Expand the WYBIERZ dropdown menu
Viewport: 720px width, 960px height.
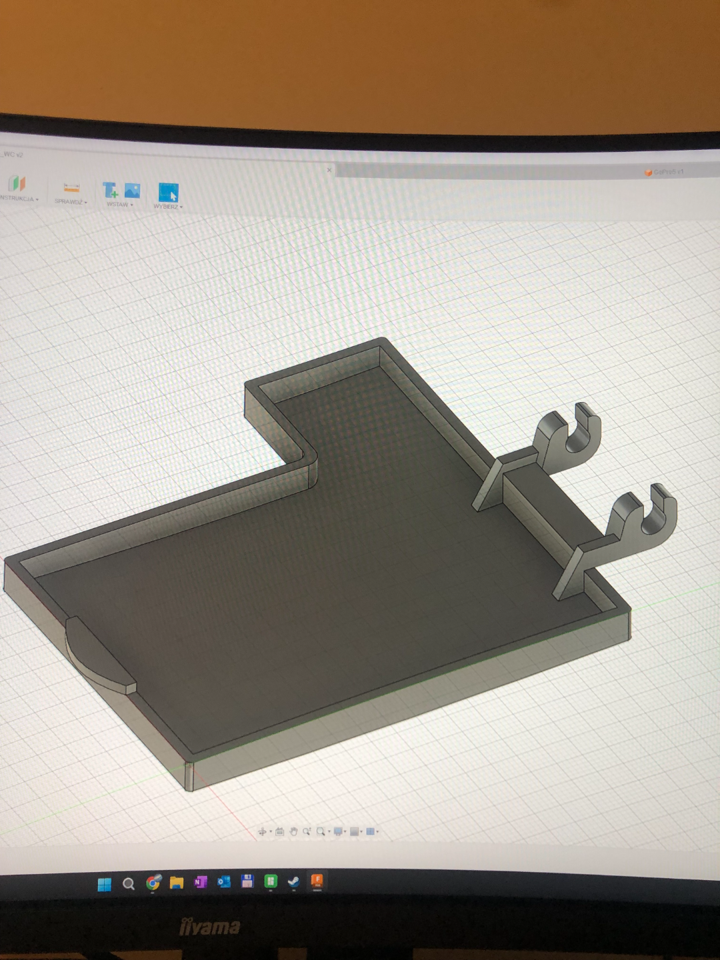[168, 207]
